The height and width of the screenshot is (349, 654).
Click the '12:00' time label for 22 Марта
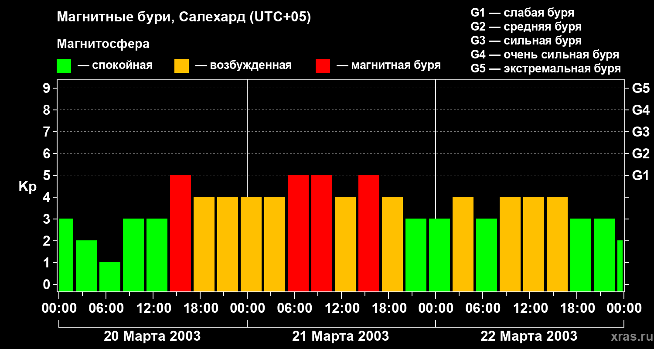tap(531, 308)
